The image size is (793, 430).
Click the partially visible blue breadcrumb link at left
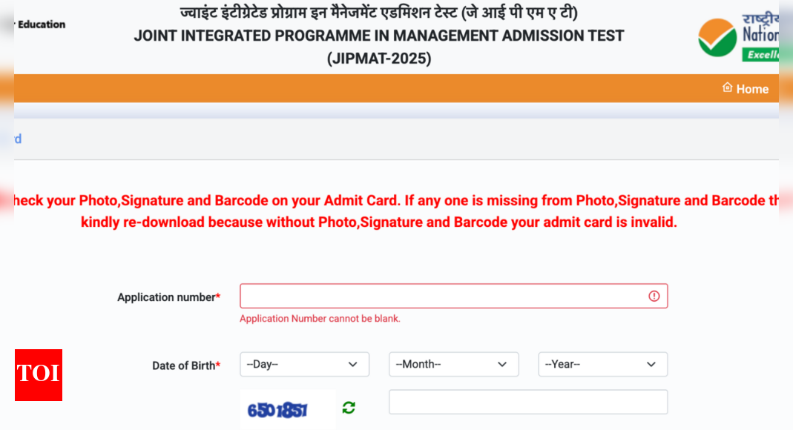tap(18, 139)
